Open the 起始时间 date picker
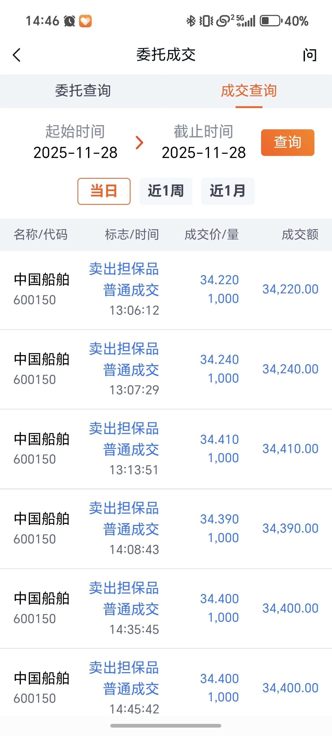Screen dimensions: 332x736 tap(75, 142)
